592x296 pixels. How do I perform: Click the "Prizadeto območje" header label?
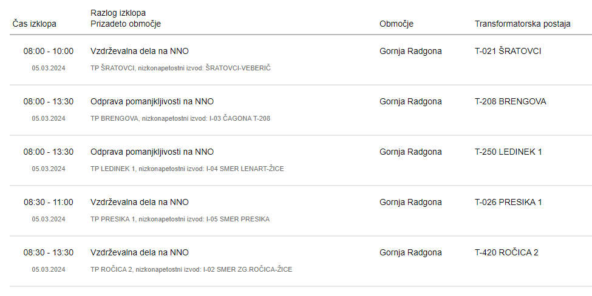click(126, 24)
